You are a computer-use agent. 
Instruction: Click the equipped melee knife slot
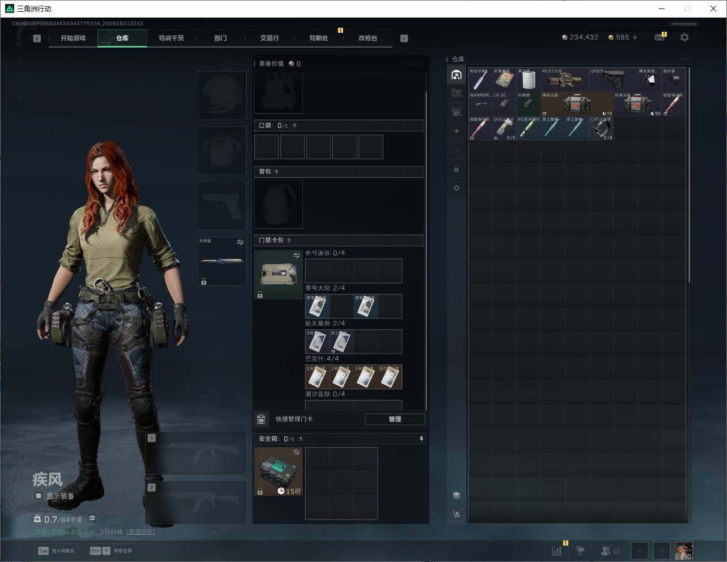pyautogui.click(x=222, y=261)
